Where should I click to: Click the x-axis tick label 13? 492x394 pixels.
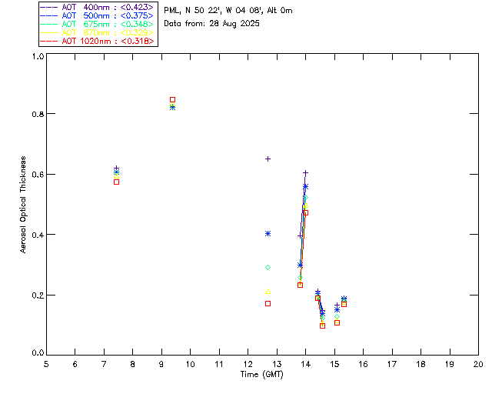click(277, 364)
